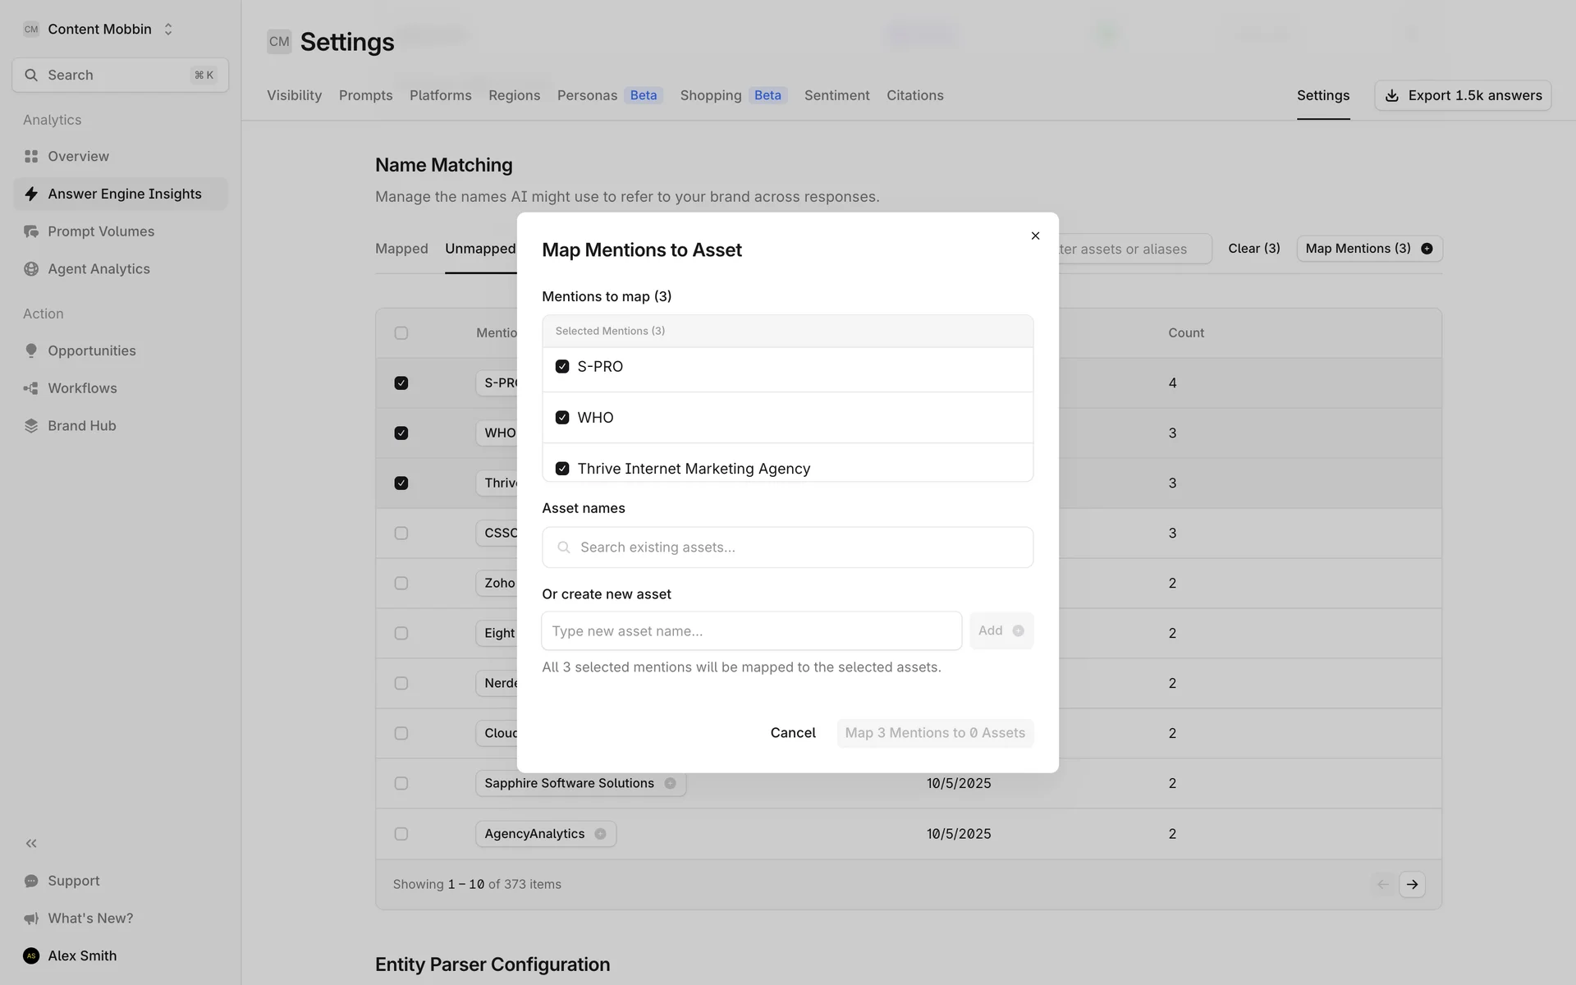The height and width of the screenshot is (985, 1576).
Task: Click the Opportunities lightbulb icon
Action: 31,350
